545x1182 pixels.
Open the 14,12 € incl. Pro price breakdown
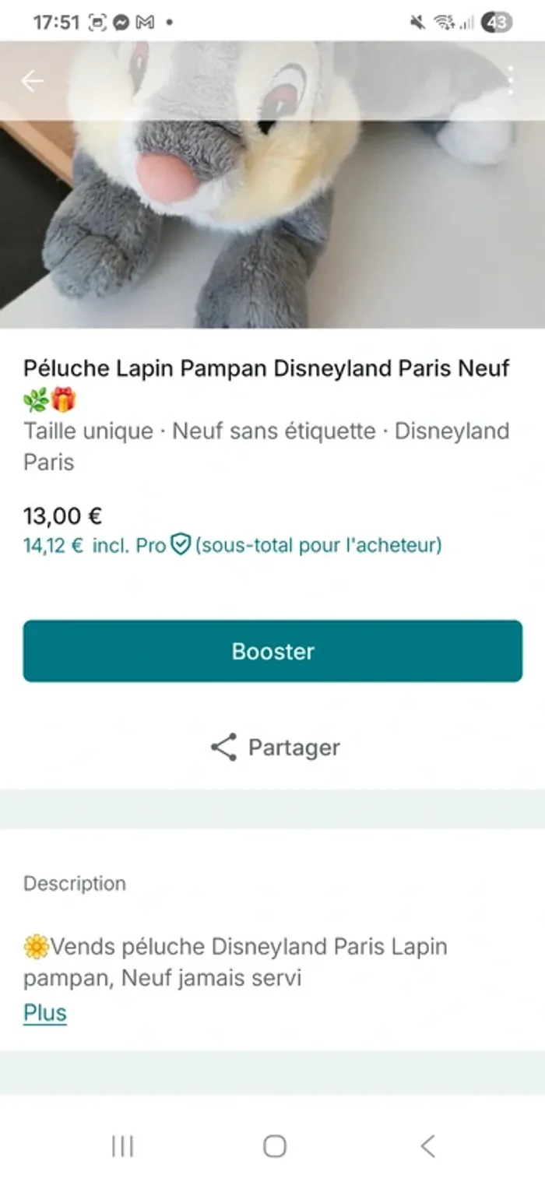(93, 545)
